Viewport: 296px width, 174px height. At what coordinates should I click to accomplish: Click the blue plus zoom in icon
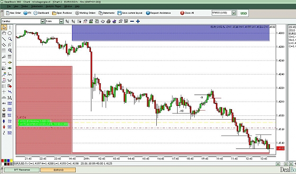point(138,21)
